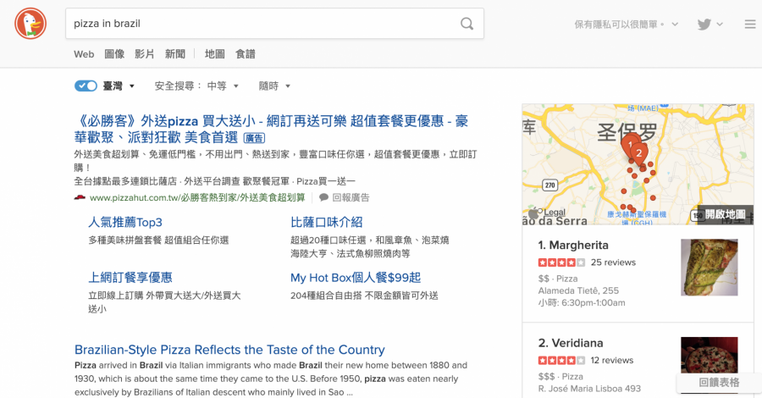Viewport: 762px width, 398px height.
Task: Select the 影片 videos tab
Action: click(144, 54)
